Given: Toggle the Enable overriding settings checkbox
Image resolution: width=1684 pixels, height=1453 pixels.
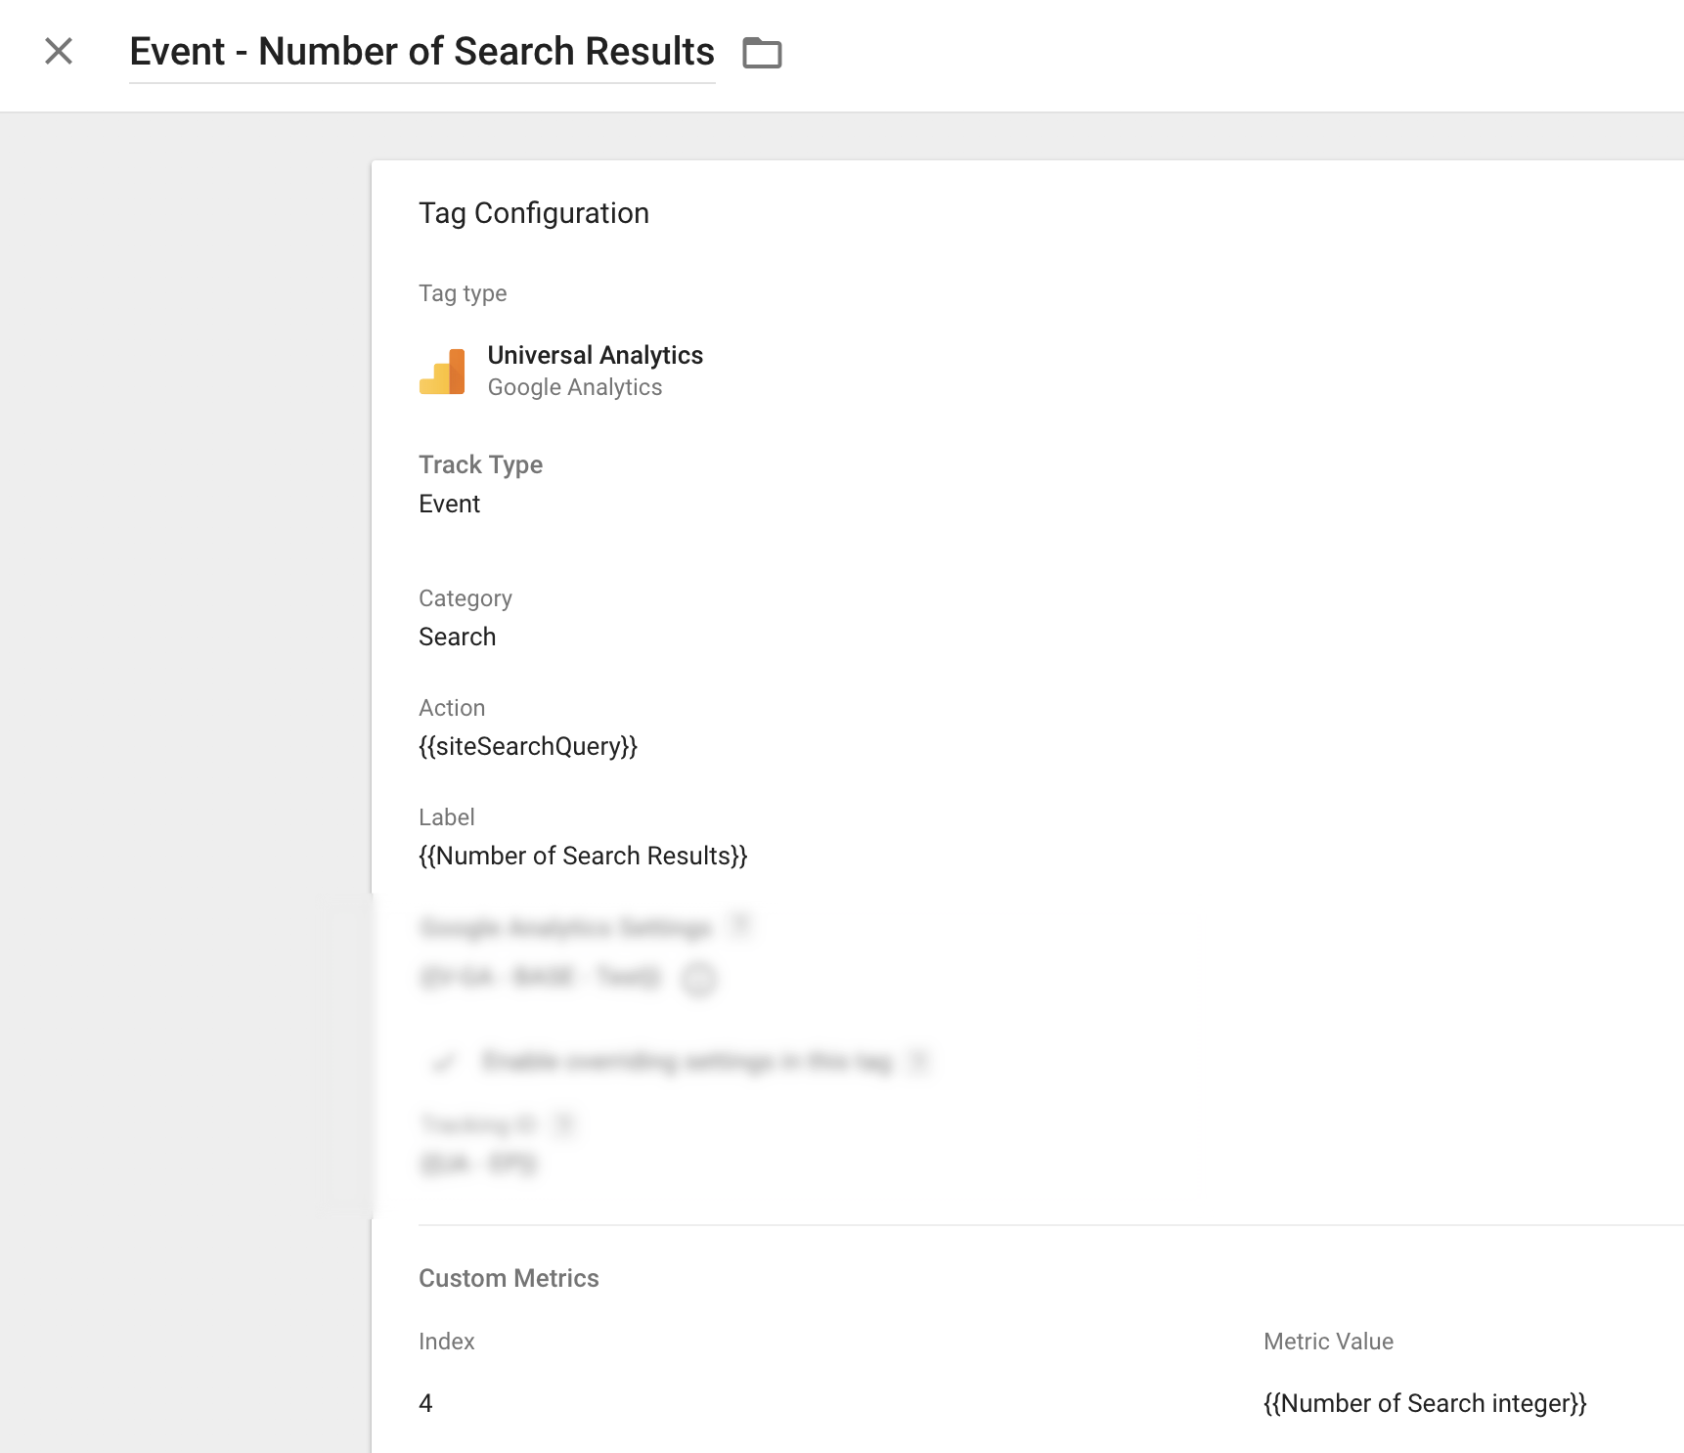Looking at the screenshot, I should [444, 1062].
